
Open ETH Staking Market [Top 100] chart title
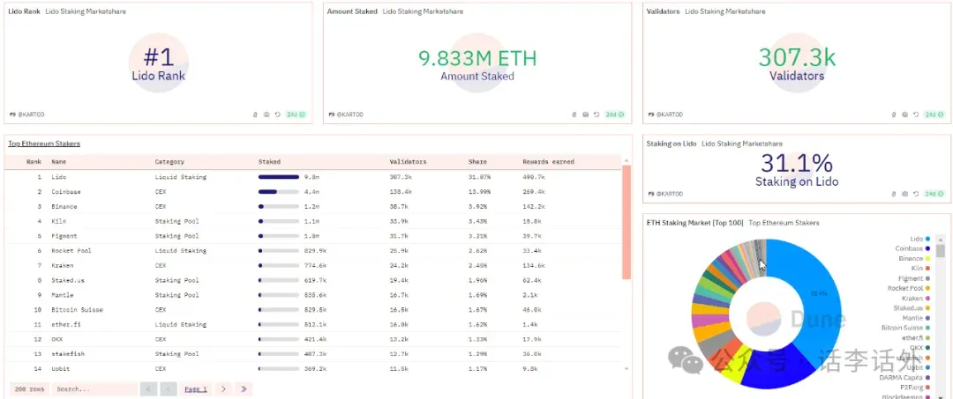tap(694, 223)
